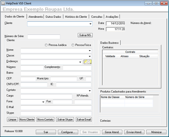The width and height of the screenshot is (169, 137).
Task: Open the Contato dropdown arrow
Action: [x=90, y=91]
